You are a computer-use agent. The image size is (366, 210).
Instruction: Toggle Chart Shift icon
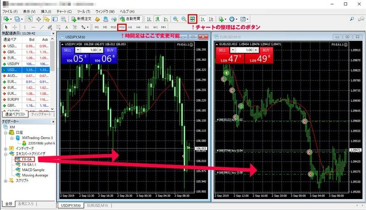pos(211,19)
